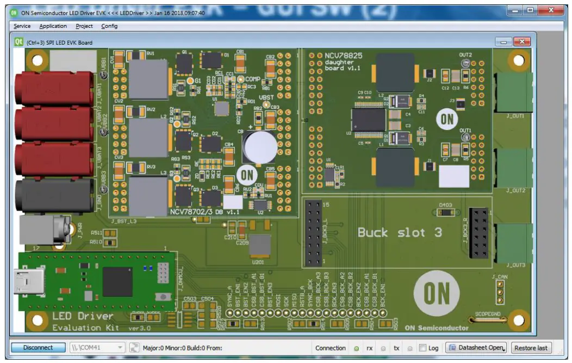This screenshot has width=572, height=363.
Task: Open the Application menu
Action: pos(53,26)
